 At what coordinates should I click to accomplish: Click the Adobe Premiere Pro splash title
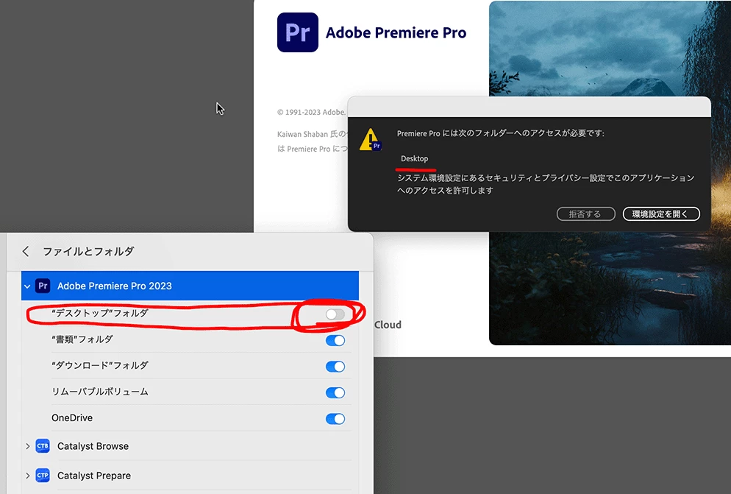pyautogui.click(x=396, y=32)
